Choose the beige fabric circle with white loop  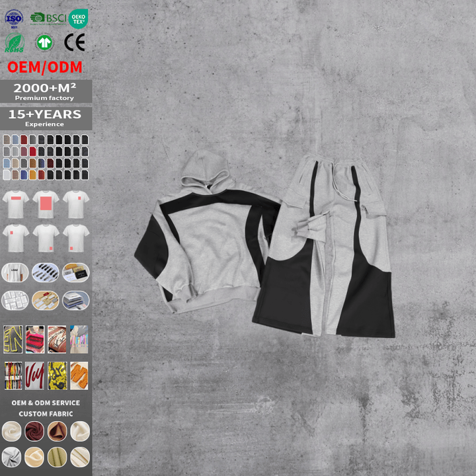coord(34,457)
